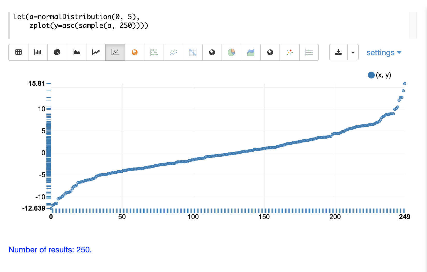Choose the line chart visualization

[96, 52]
